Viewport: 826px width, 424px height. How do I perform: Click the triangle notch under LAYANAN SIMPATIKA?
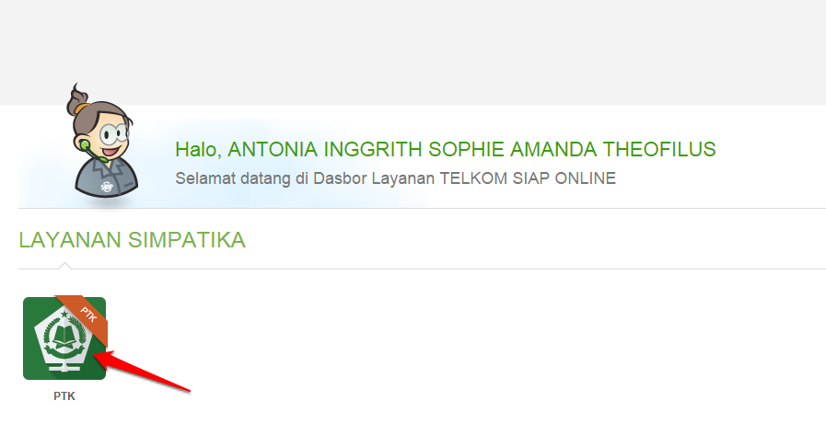[64, 266]
